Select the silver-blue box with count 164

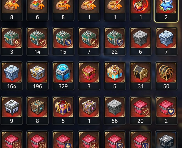click(x=12, y=76)
